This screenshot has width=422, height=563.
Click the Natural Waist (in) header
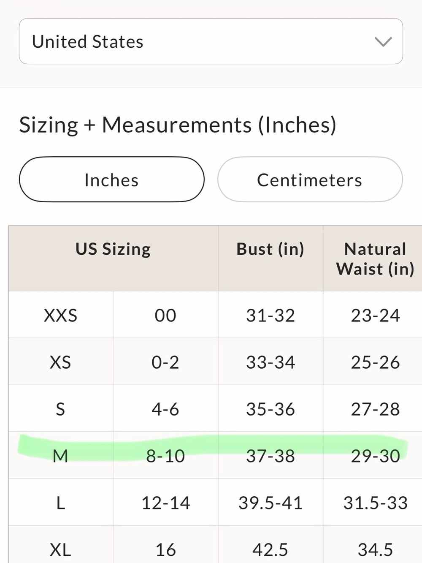coord(375,258)
